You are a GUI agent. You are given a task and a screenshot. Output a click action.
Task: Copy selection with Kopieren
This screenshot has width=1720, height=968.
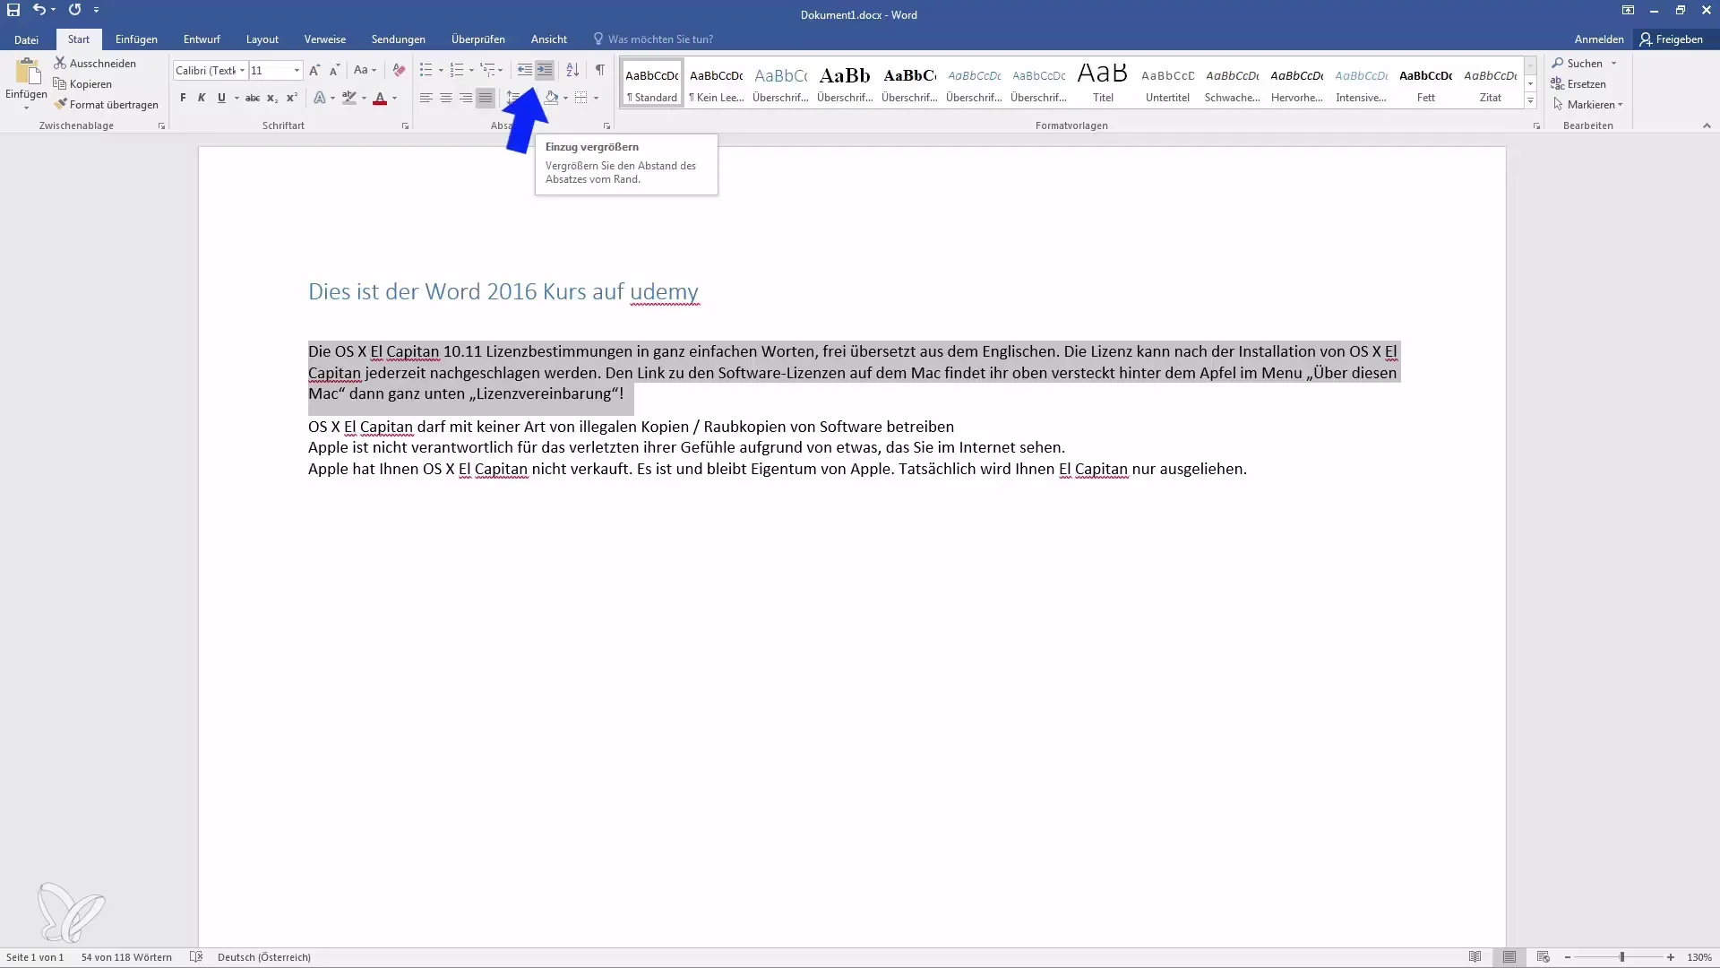click(x=82, y=84)
